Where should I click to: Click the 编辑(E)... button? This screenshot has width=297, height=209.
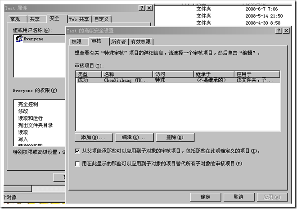pyautogui.click(x=135, y=137)
